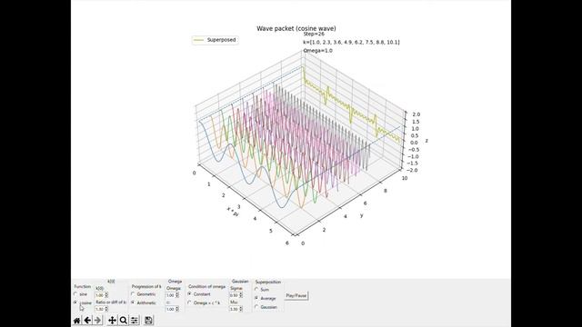Screen dimensions: 582x327
Task: Click the Omega=1.0 annotation text
Action: coord(317,51)
